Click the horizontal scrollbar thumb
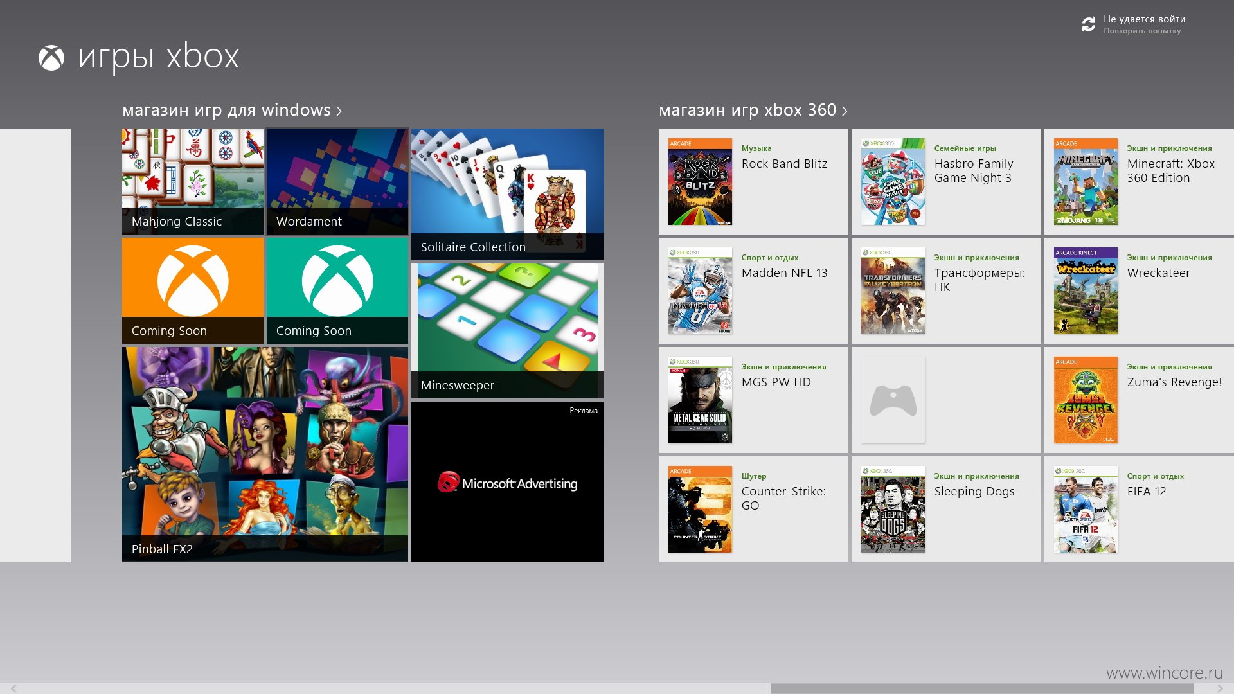Screen dimensions: 1234x694 pyautogui.click(x=982, y=688)
